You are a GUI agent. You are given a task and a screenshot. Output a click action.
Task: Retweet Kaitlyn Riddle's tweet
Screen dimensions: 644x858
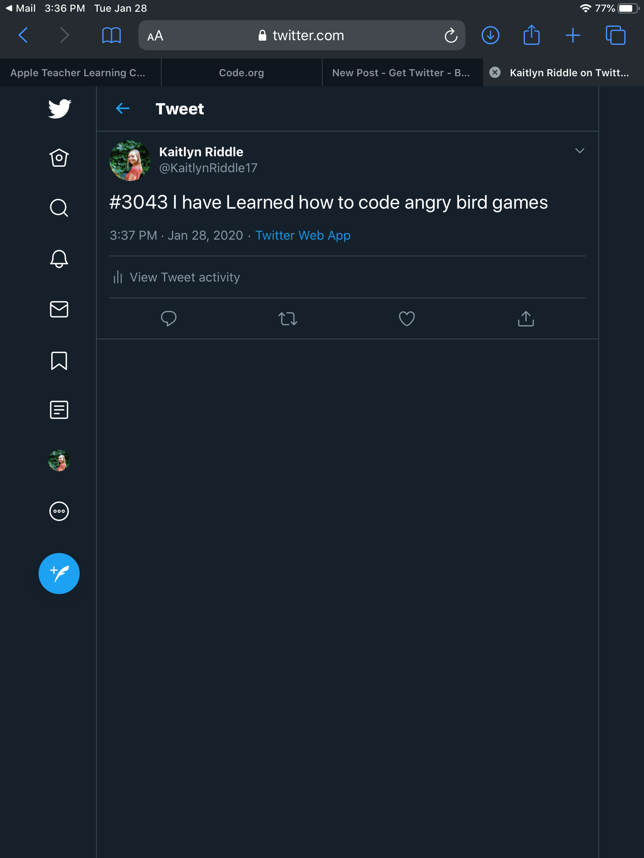click(x=288, y=319)
